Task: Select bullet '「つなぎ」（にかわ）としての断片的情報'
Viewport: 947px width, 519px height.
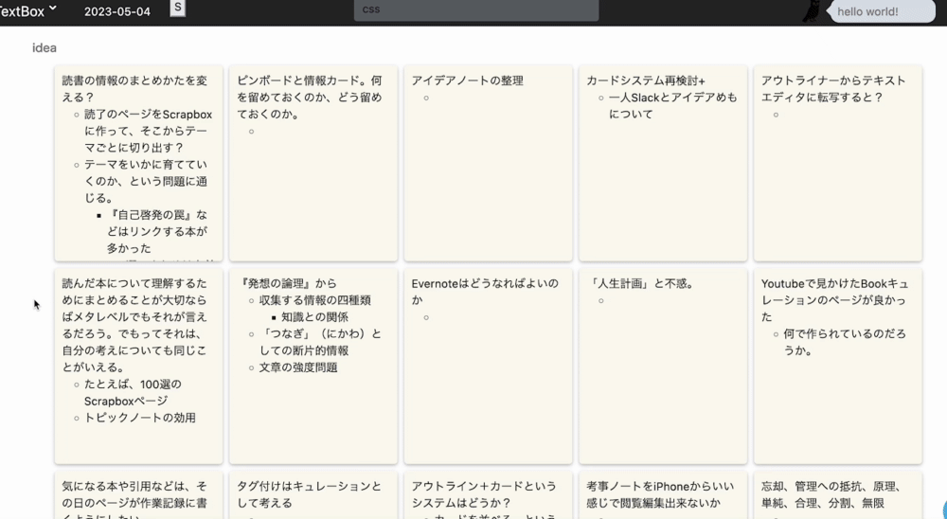Action: [320, 342]
